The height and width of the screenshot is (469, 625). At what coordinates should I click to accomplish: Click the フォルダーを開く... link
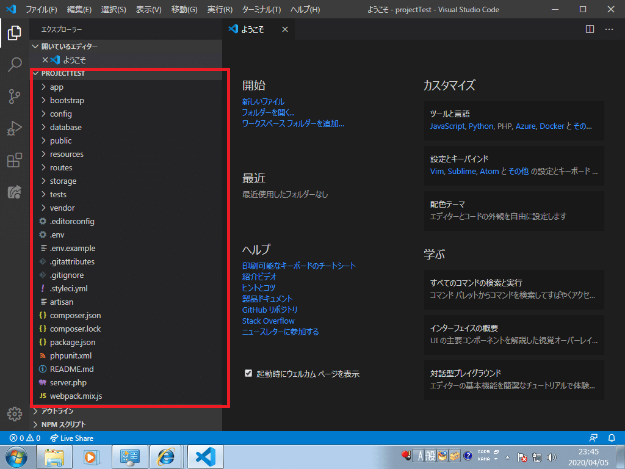pos(269,113)
